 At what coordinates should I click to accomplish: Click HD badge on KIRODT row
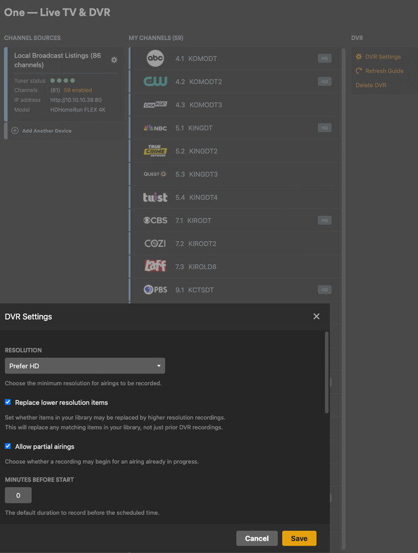[x=324, y=220]
